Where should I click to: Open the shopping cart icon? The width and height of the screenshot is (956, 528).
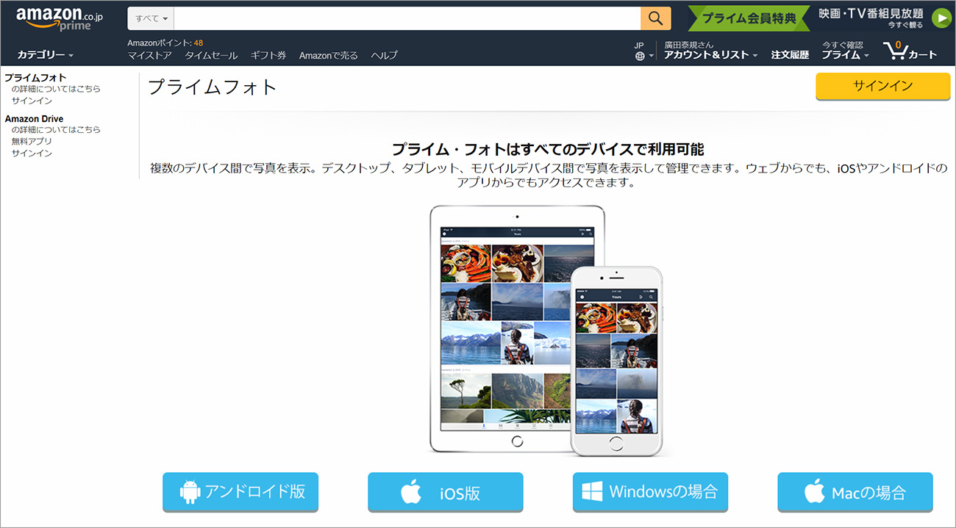tap(910, 50)
